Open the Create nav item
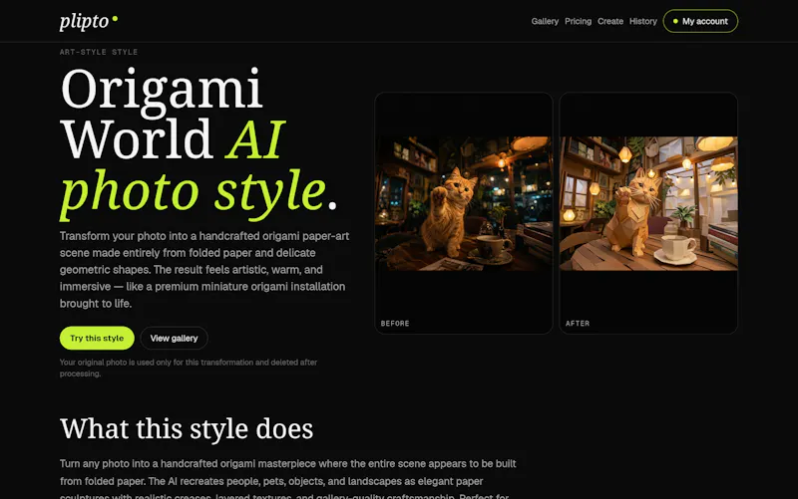The width and height of the screenshot is (798, 499). point(610,21)
